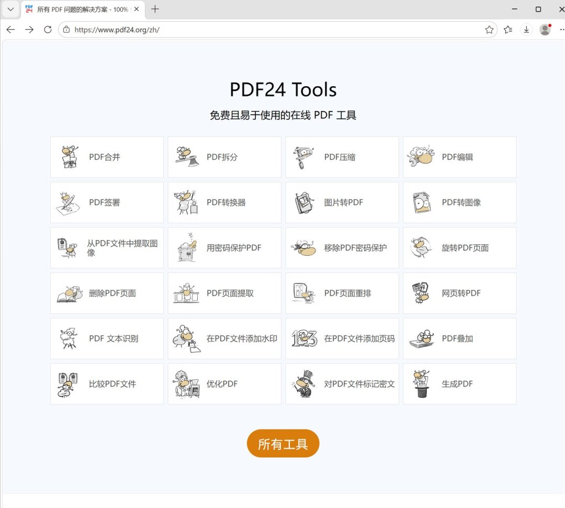Click the 比较PDF文件 icon
Screen dimensions: 565x508
(x=67, y=385)
